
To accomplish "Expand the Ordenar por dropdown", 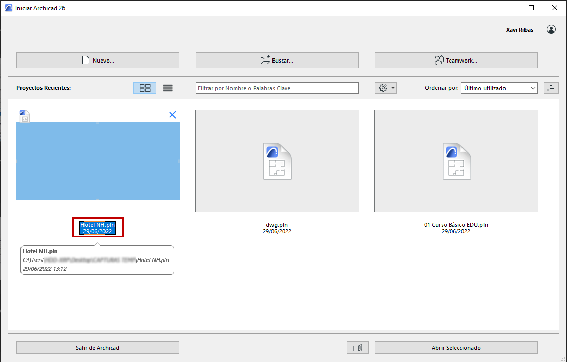I will pos(499,88).
